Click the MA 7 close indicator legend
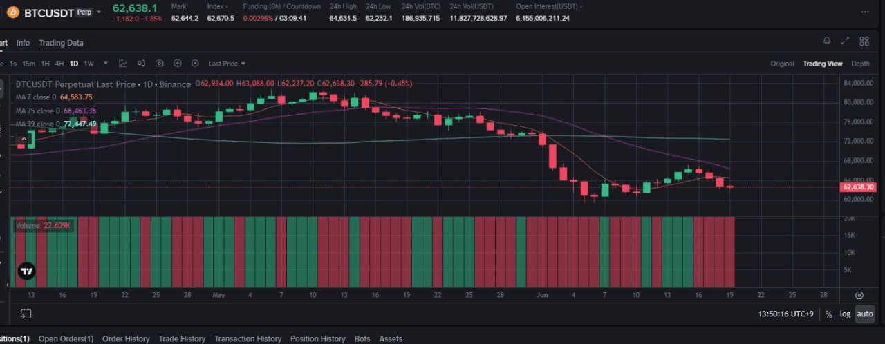Viewport: 885px width, 344px height. pos(54,97)
